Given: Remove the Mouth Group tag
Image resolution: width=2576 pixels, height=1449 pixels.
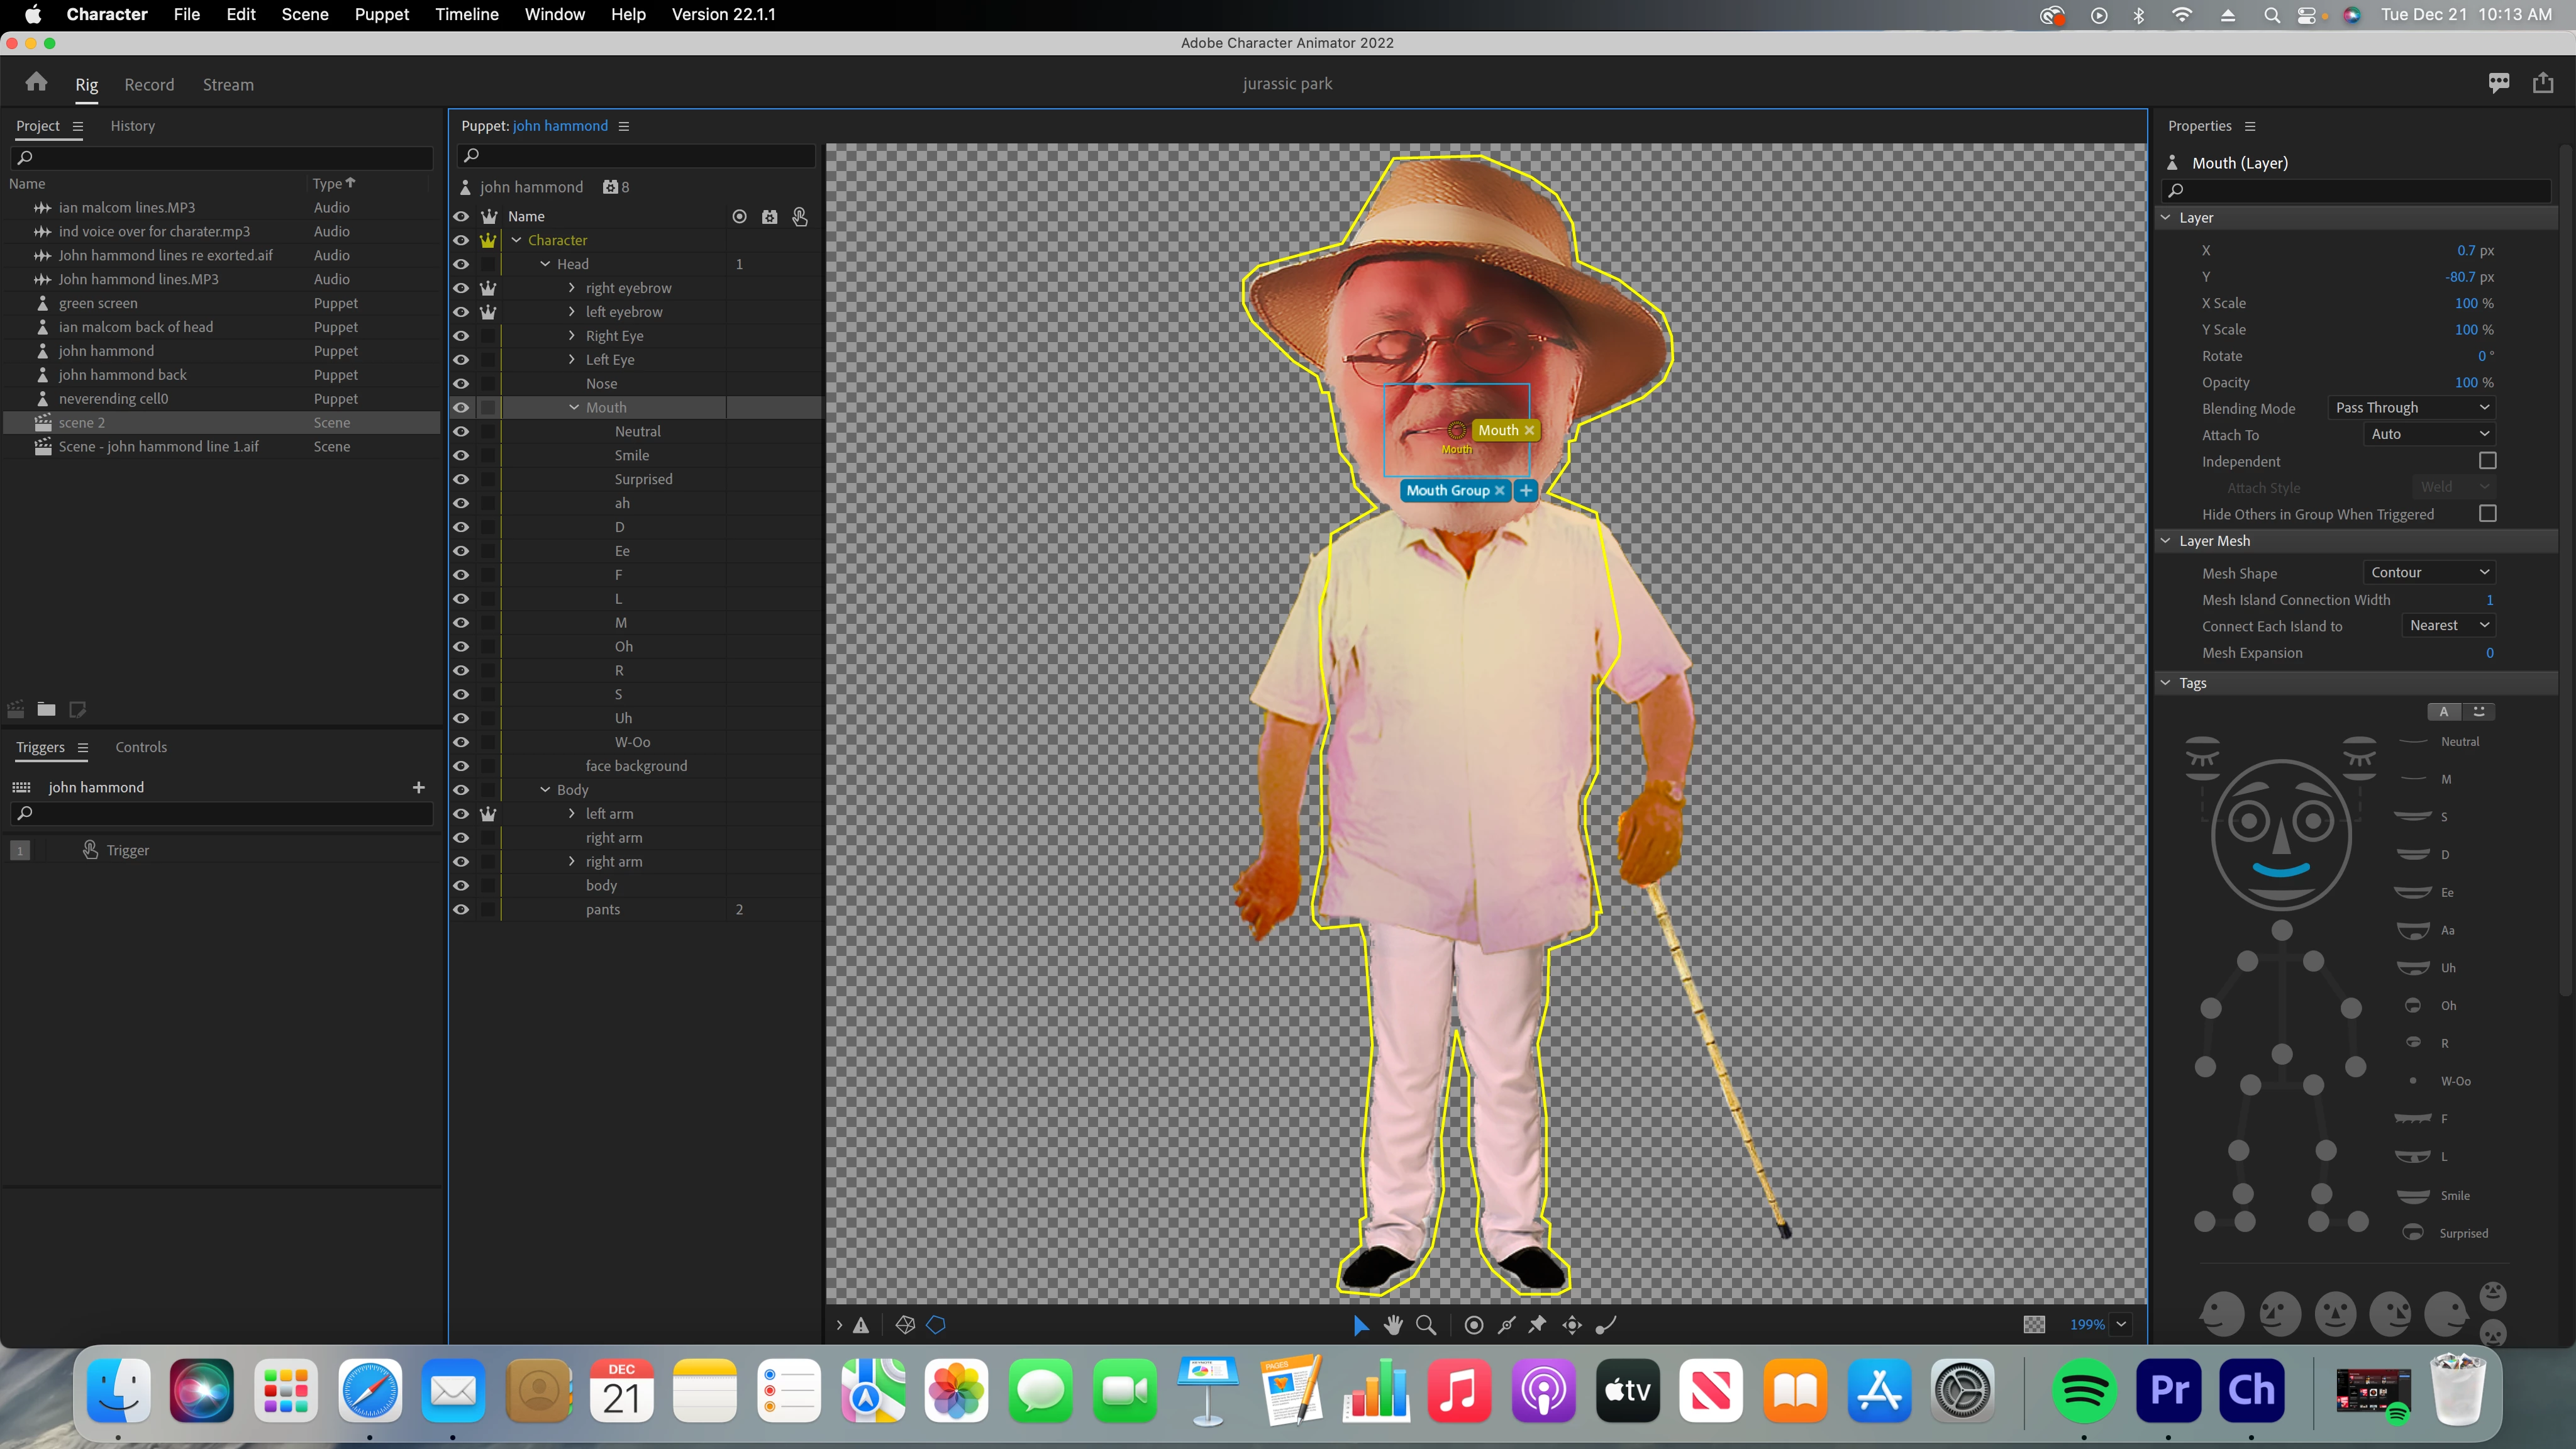Looking at the screenshot, I should tap(1499, 491).
